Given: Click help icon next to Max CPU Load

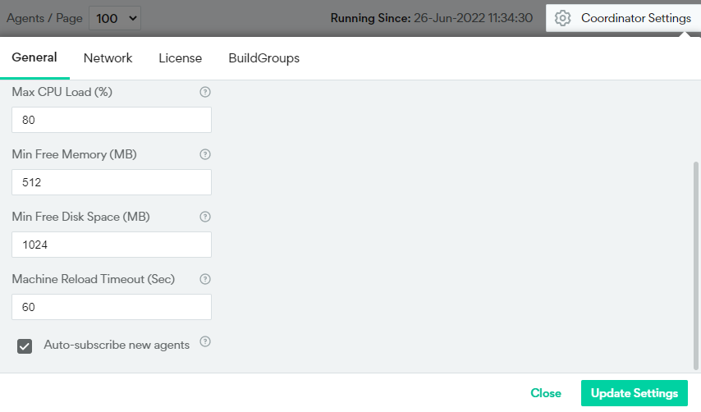Looking at the screenshot, I should click(205, 92).
